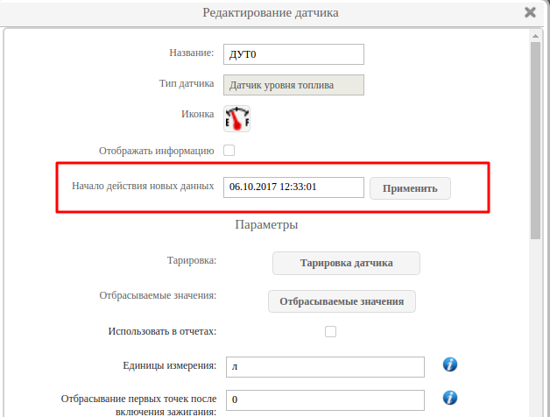Click the Датчик уровня топлива type field
Viewport: 550px width, 417px height.
pyautogui.click(x=293, y=85)
